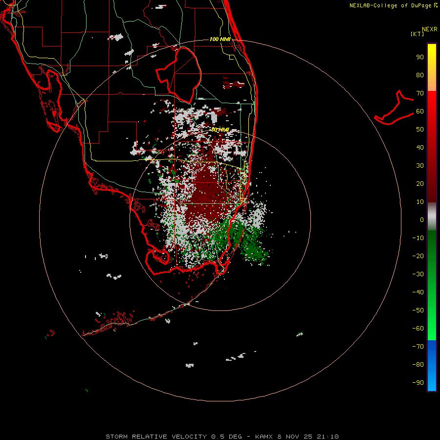Click the 10 value on velocity scale
The image size is (440, 440).
pos(420,202)
